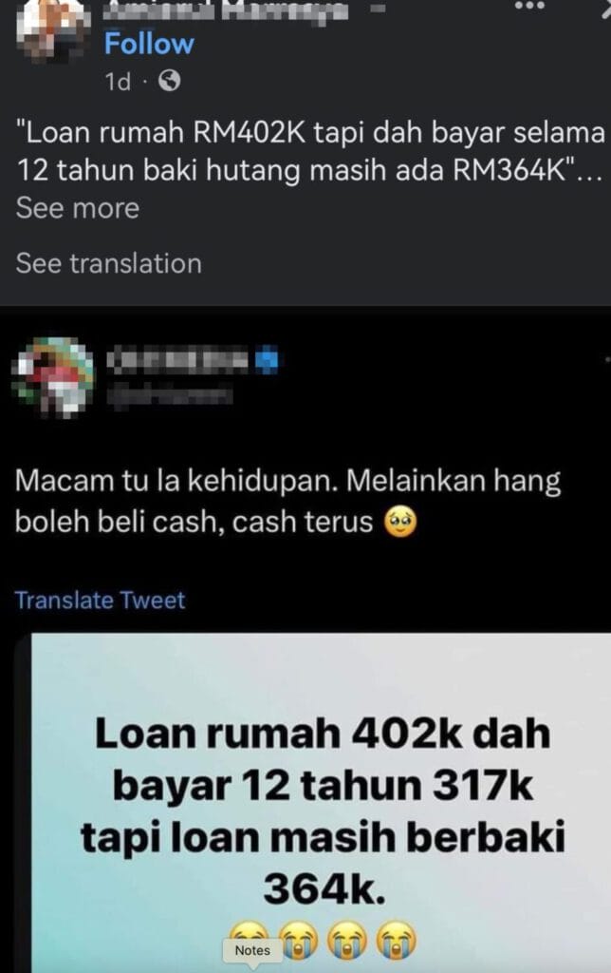Click the blurred tweet author name
The image size is (611, 973).
tap(179, 360)
